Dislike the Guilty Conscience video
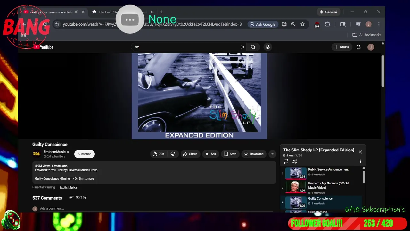Image resolution: width=410 pixels, height=231 pixels. (173, 154)
